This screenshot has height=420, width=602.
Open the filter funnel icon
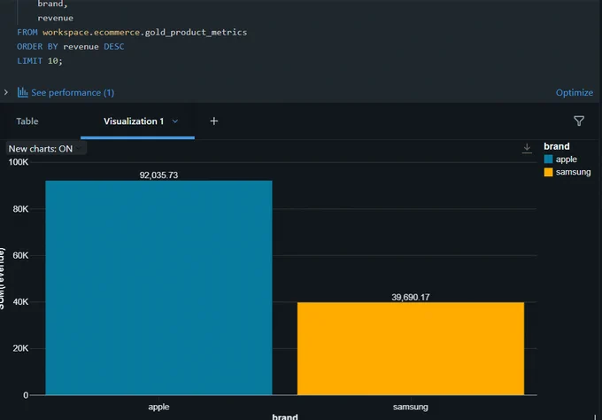click(x=579, y=121)
